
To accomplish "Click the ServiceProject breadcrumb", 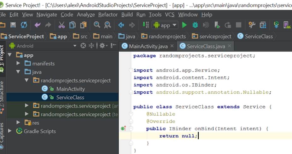I will [22, 36].
